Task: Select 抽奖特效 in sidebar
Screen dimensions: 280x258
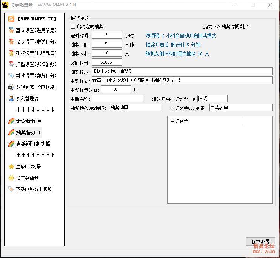Action: (x=29, y=132)
